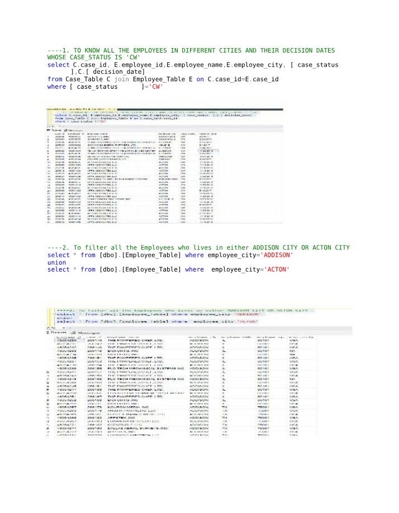
Task: Click the red 'ACTON' string literal
Action: click(277, 269)
